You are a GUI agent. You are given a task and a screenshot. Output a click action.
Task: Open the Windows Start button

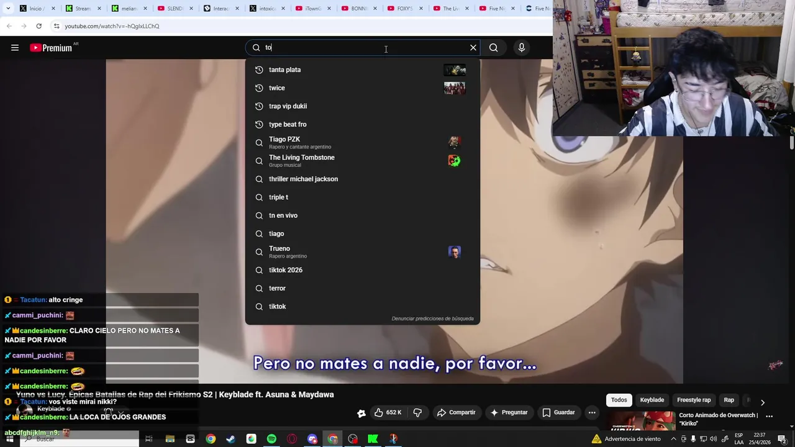(9, 439)
